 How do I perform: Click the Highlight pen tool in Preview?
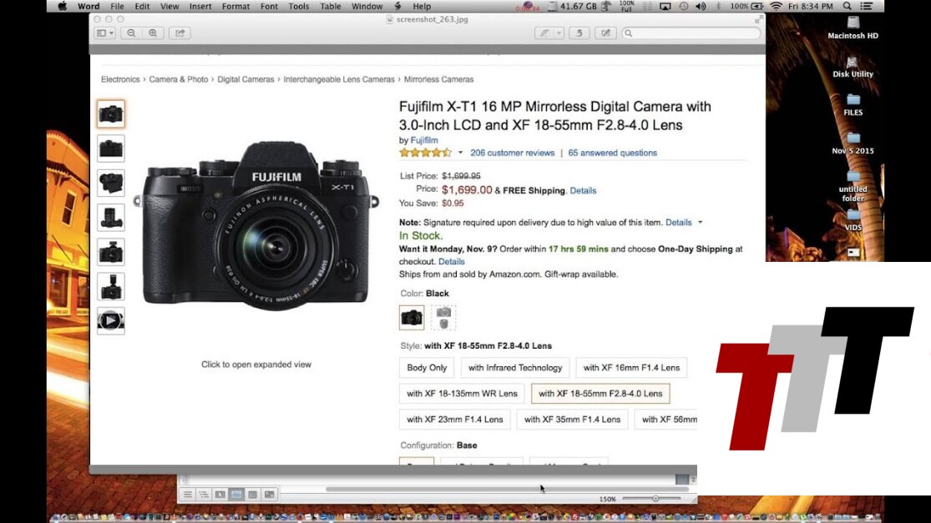click(545, 33)
